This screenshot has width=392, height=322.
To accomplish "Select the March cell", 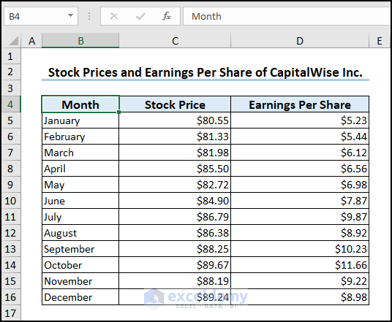I will pos(80,153).
